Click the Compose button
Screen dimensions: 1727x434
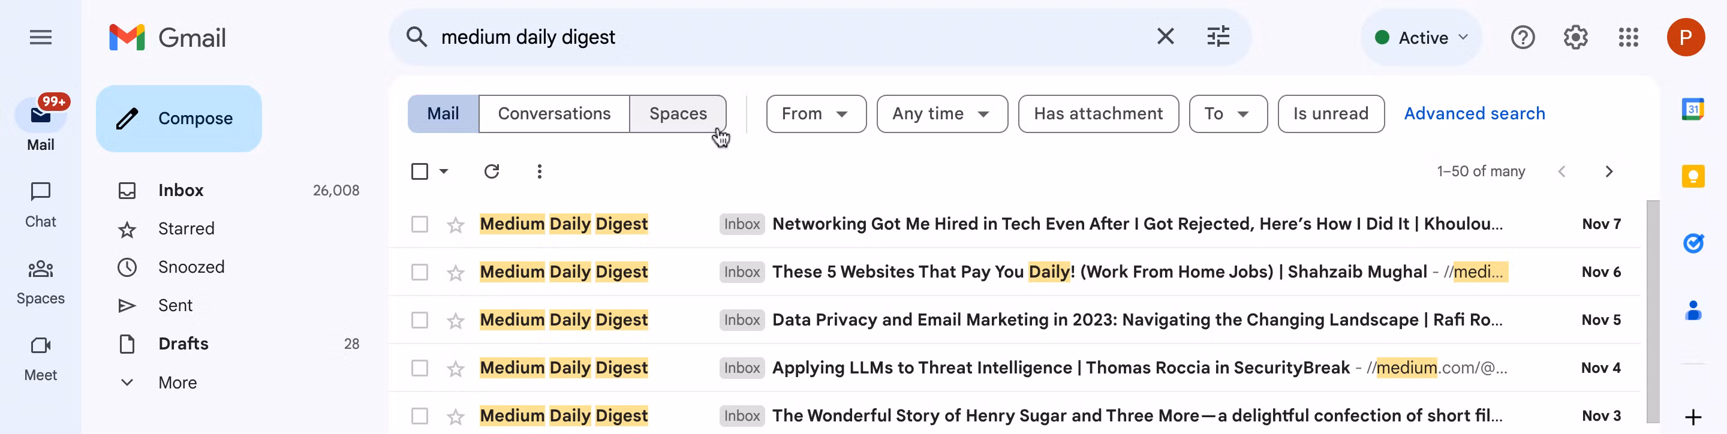[178, 119]
